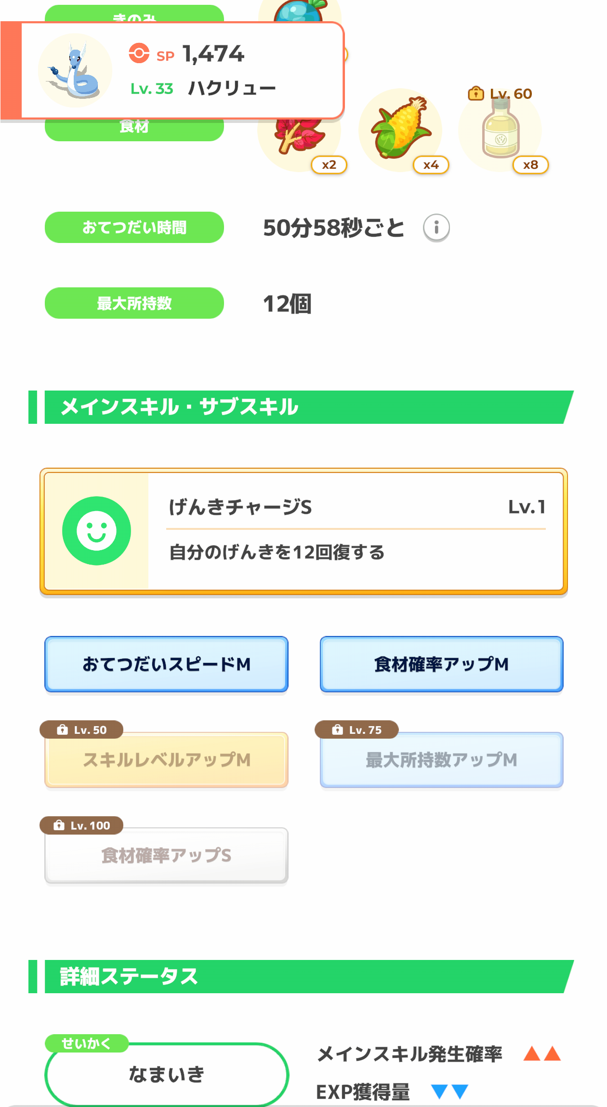Tap the green smiley main skill icon
This screenshot has height=1107, width=607.
(96, 531)
